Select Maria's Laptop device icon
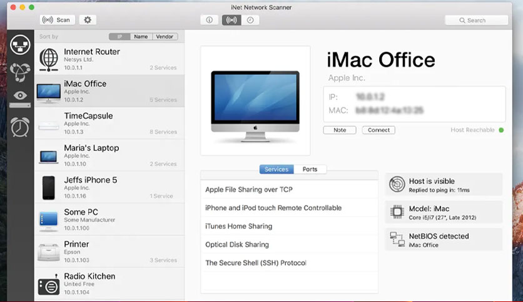The height and width of the screenshot is (302, 523). (49, 157)
